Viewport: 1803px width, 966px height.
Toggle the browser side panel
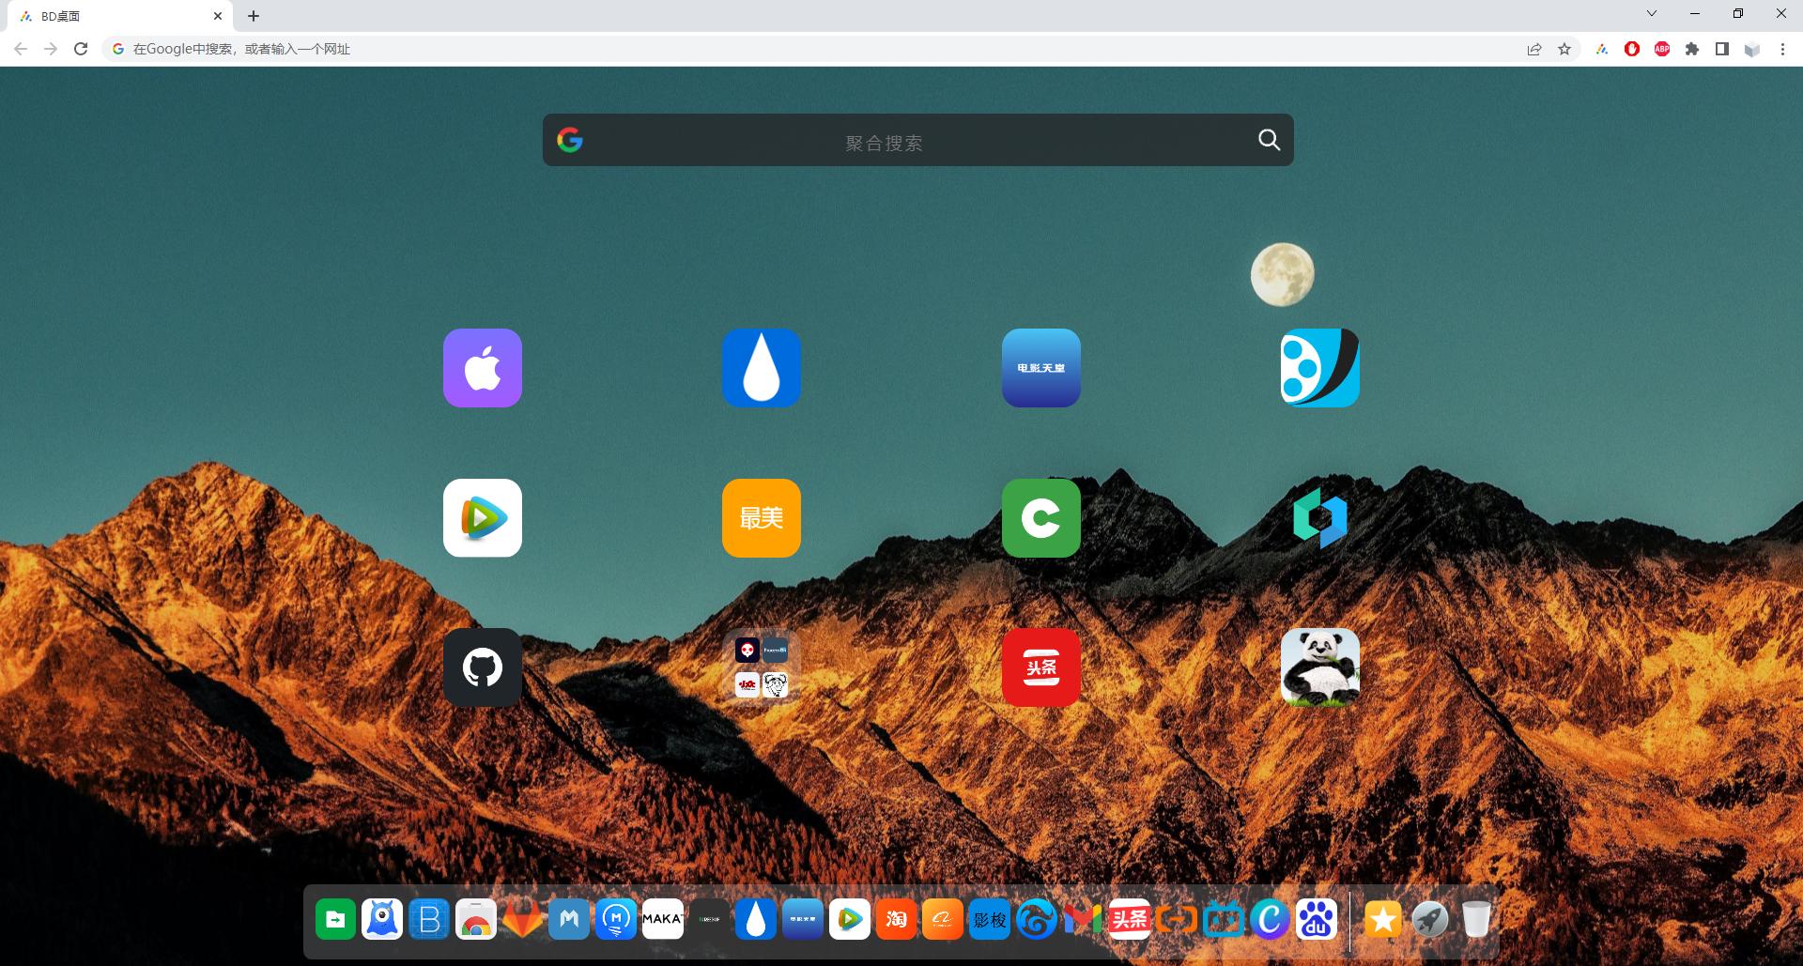tap(1722, 49)
